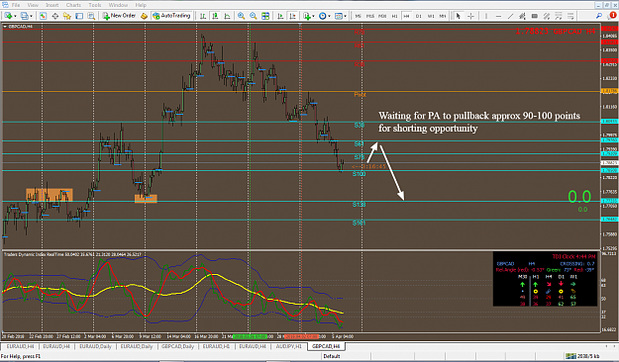Image resolution: width=619 pixels, height=362 pixels.
Task: Open the Charts menu
Action: (x=73, y=5)
